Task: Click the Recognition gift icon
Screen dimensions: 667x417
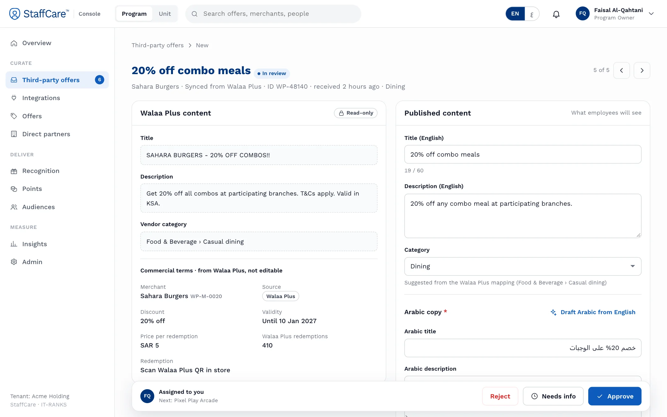Action: point(14,171)
